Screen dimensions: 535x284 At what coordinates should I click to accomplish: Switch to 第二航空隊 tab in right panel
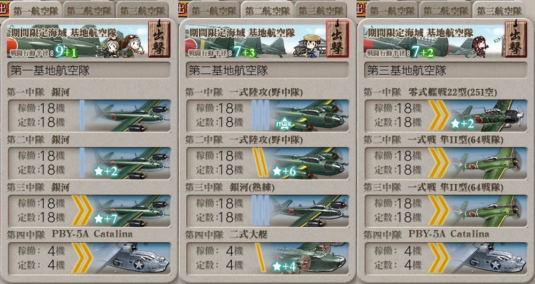tap(446, 10)
